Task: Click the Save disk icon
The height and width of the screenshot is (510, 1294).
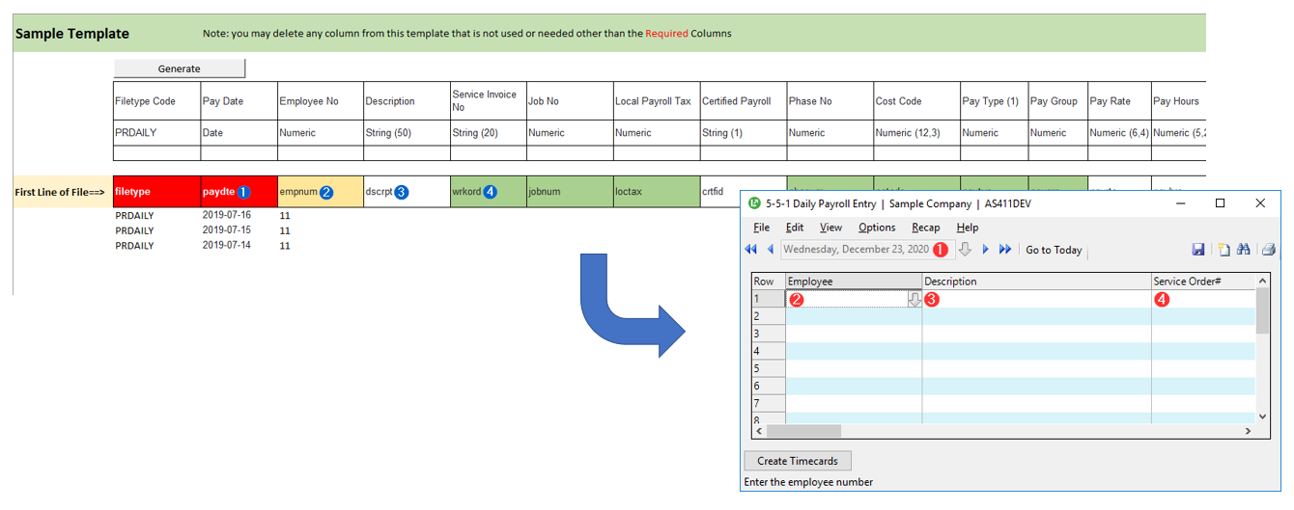Action: coord(1198,250)
